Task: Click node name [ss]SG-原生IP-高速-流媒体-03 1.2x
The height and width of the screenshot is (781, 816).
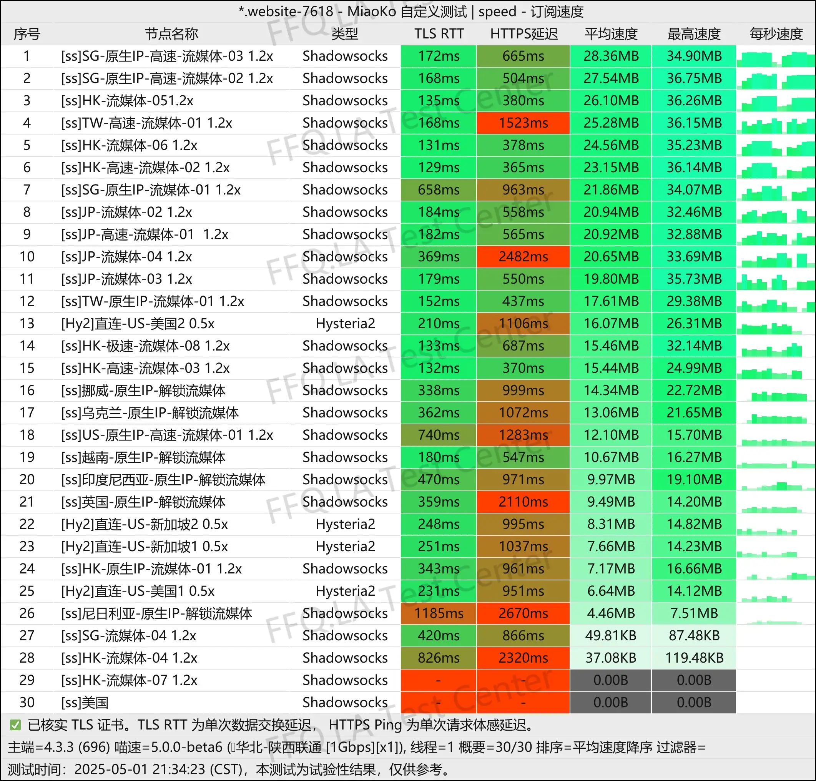Action: pyautogui.click(x=167, y=56)
